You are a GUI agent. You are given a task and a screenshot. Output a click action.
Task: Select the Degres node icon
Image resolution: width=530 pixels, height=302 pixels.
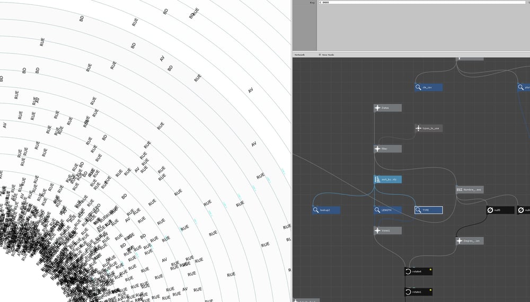(460, 241)
